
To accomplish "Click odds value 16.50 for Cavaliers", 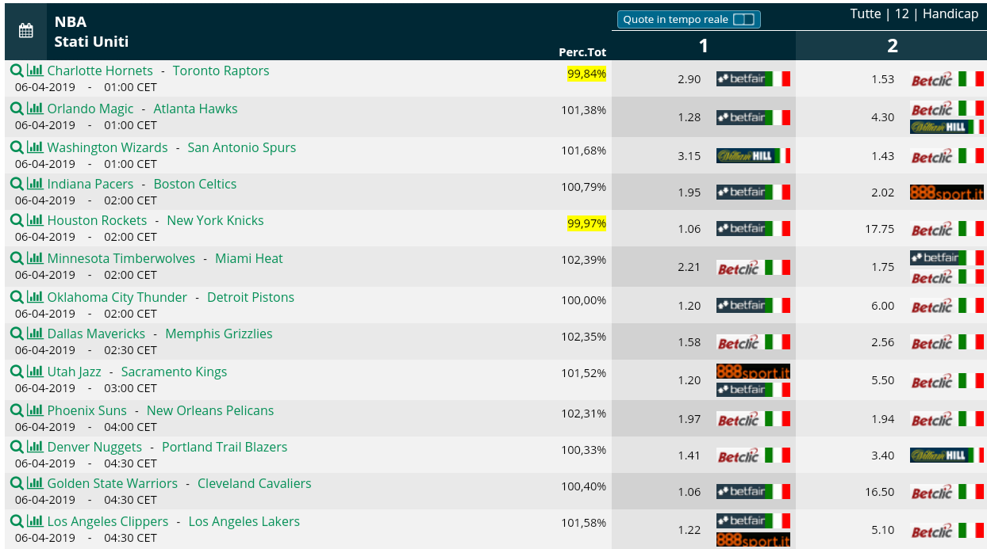I will (x=879, y=492).
